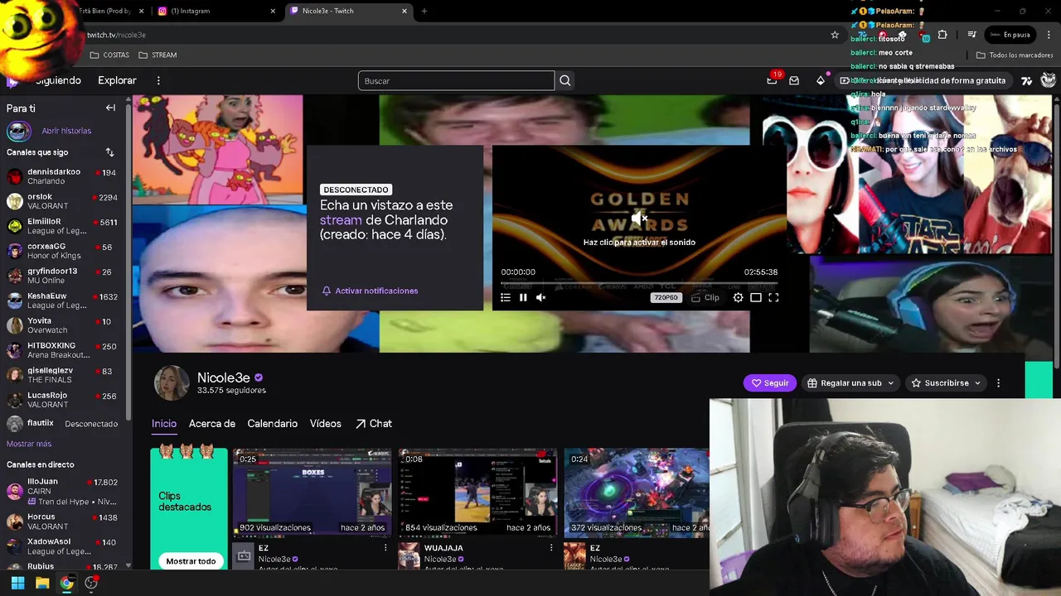
Task: Click the Explorar navigation link
Action: [117, 80]
